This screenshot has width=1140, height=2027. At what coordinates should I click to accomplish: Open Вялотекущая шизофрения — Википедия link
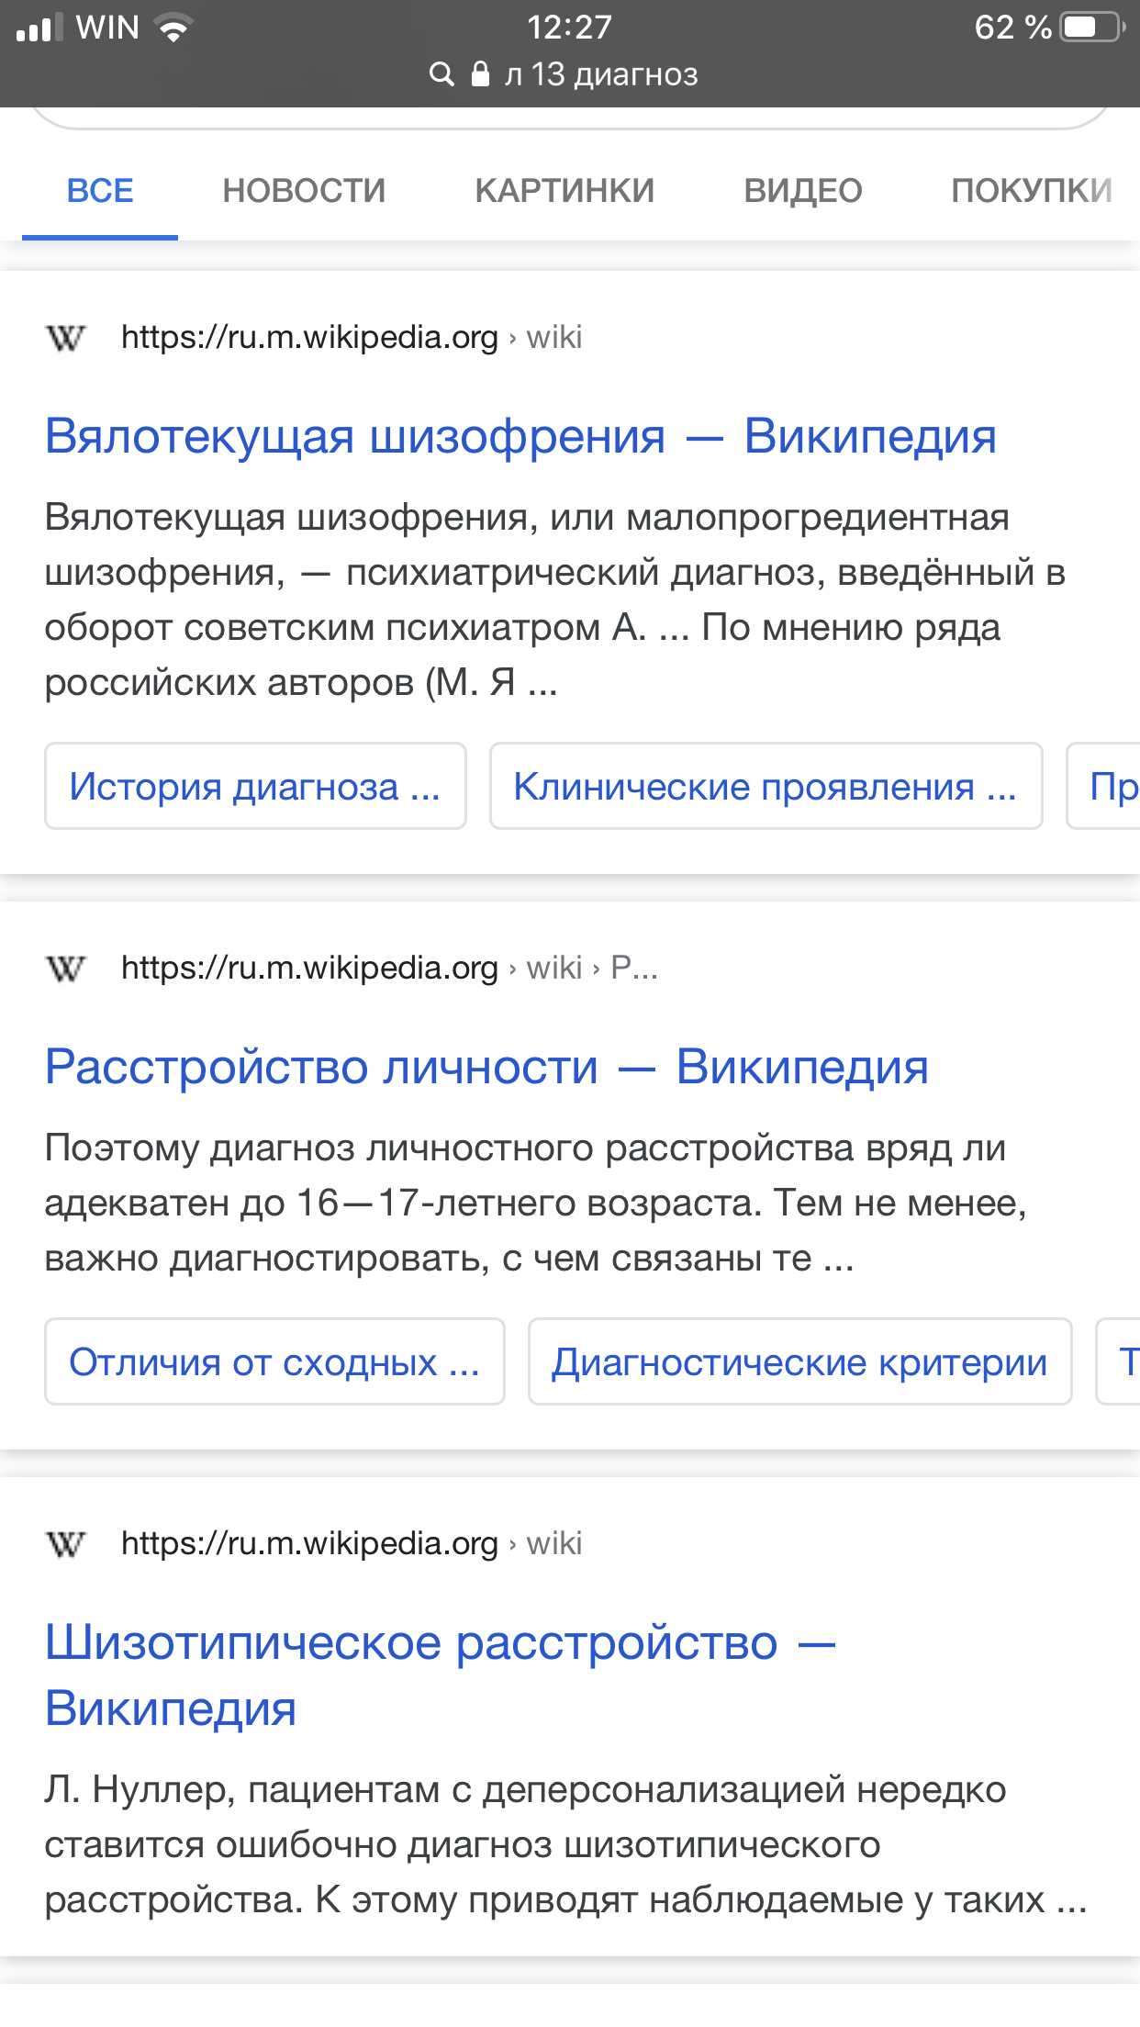520,436
